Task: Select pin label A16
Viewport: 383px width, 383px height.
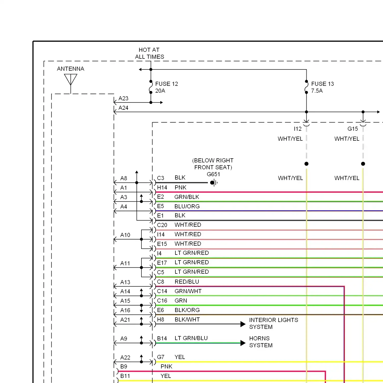Action: click(x=125, y=310)
